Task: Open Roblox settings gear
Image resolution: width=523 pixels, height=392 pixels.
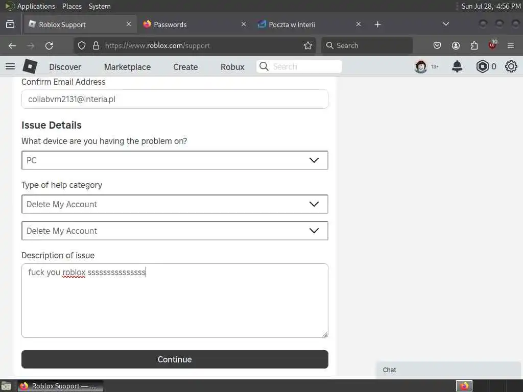Action: pos(511,67)
